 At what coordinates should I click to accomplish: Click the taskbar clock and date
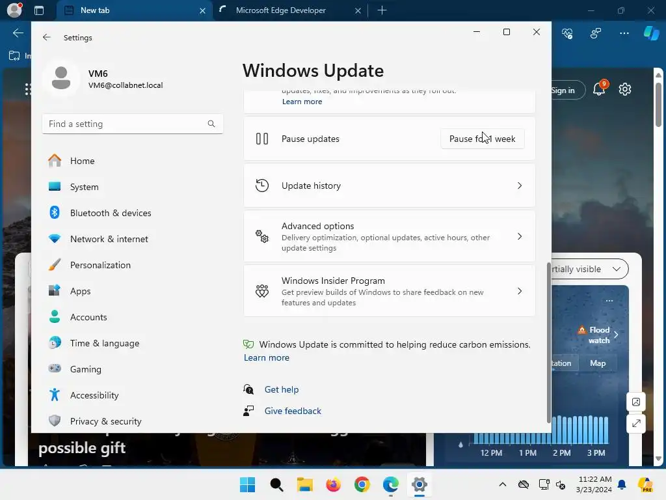coord(594,484)
